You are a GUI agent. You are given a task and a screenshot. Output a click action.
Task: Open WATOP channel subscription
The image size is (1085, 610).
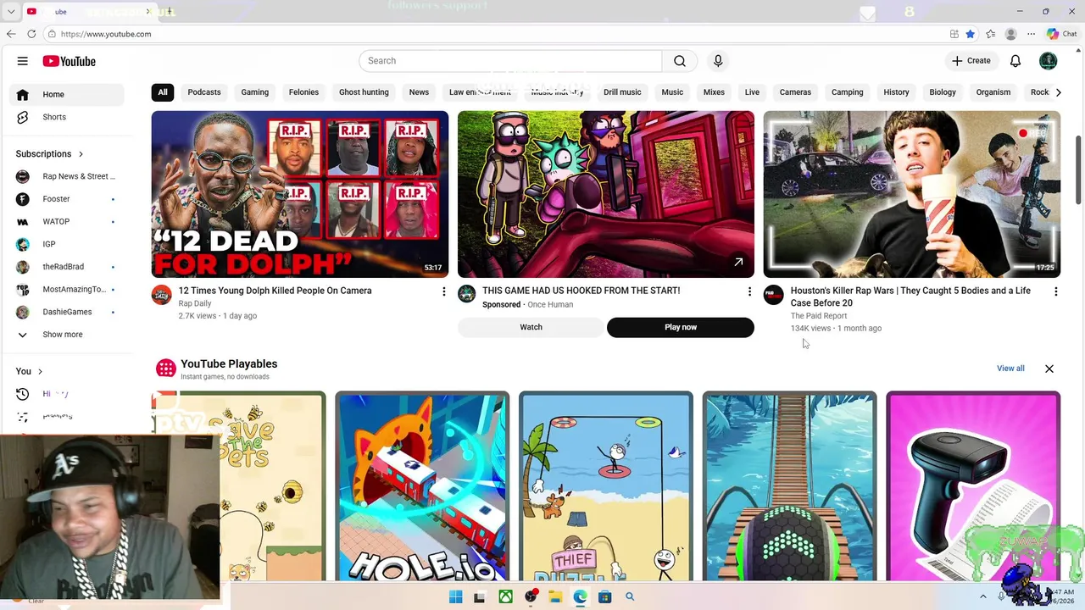(x=67, y=221)
